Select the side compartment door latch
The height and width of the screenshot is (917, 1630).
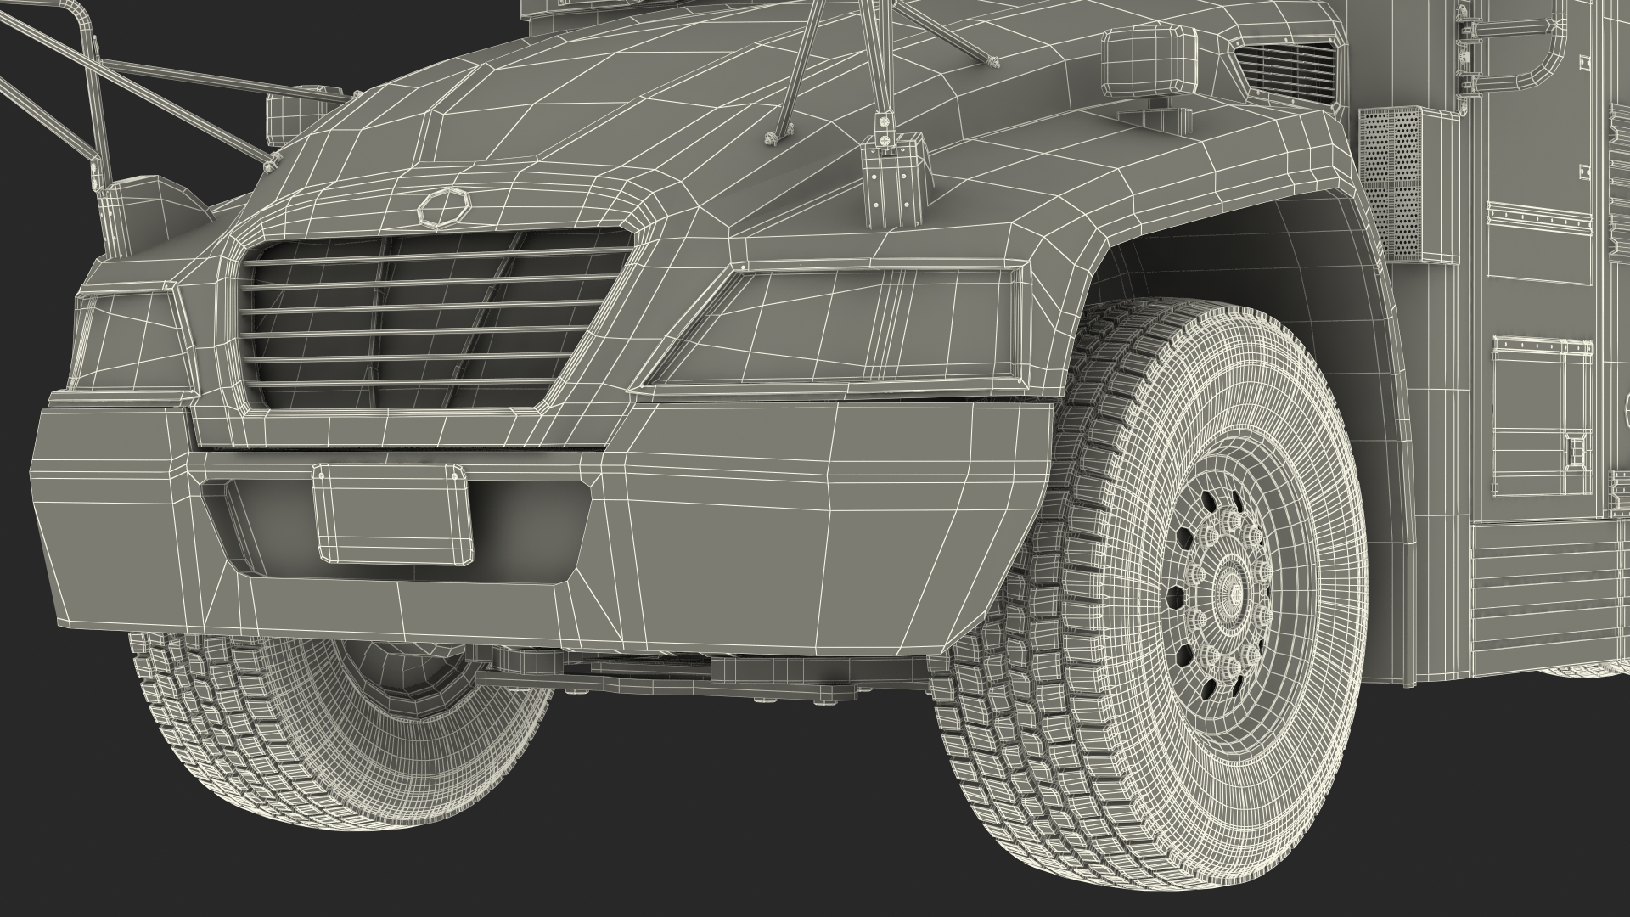pos(1577,450)
